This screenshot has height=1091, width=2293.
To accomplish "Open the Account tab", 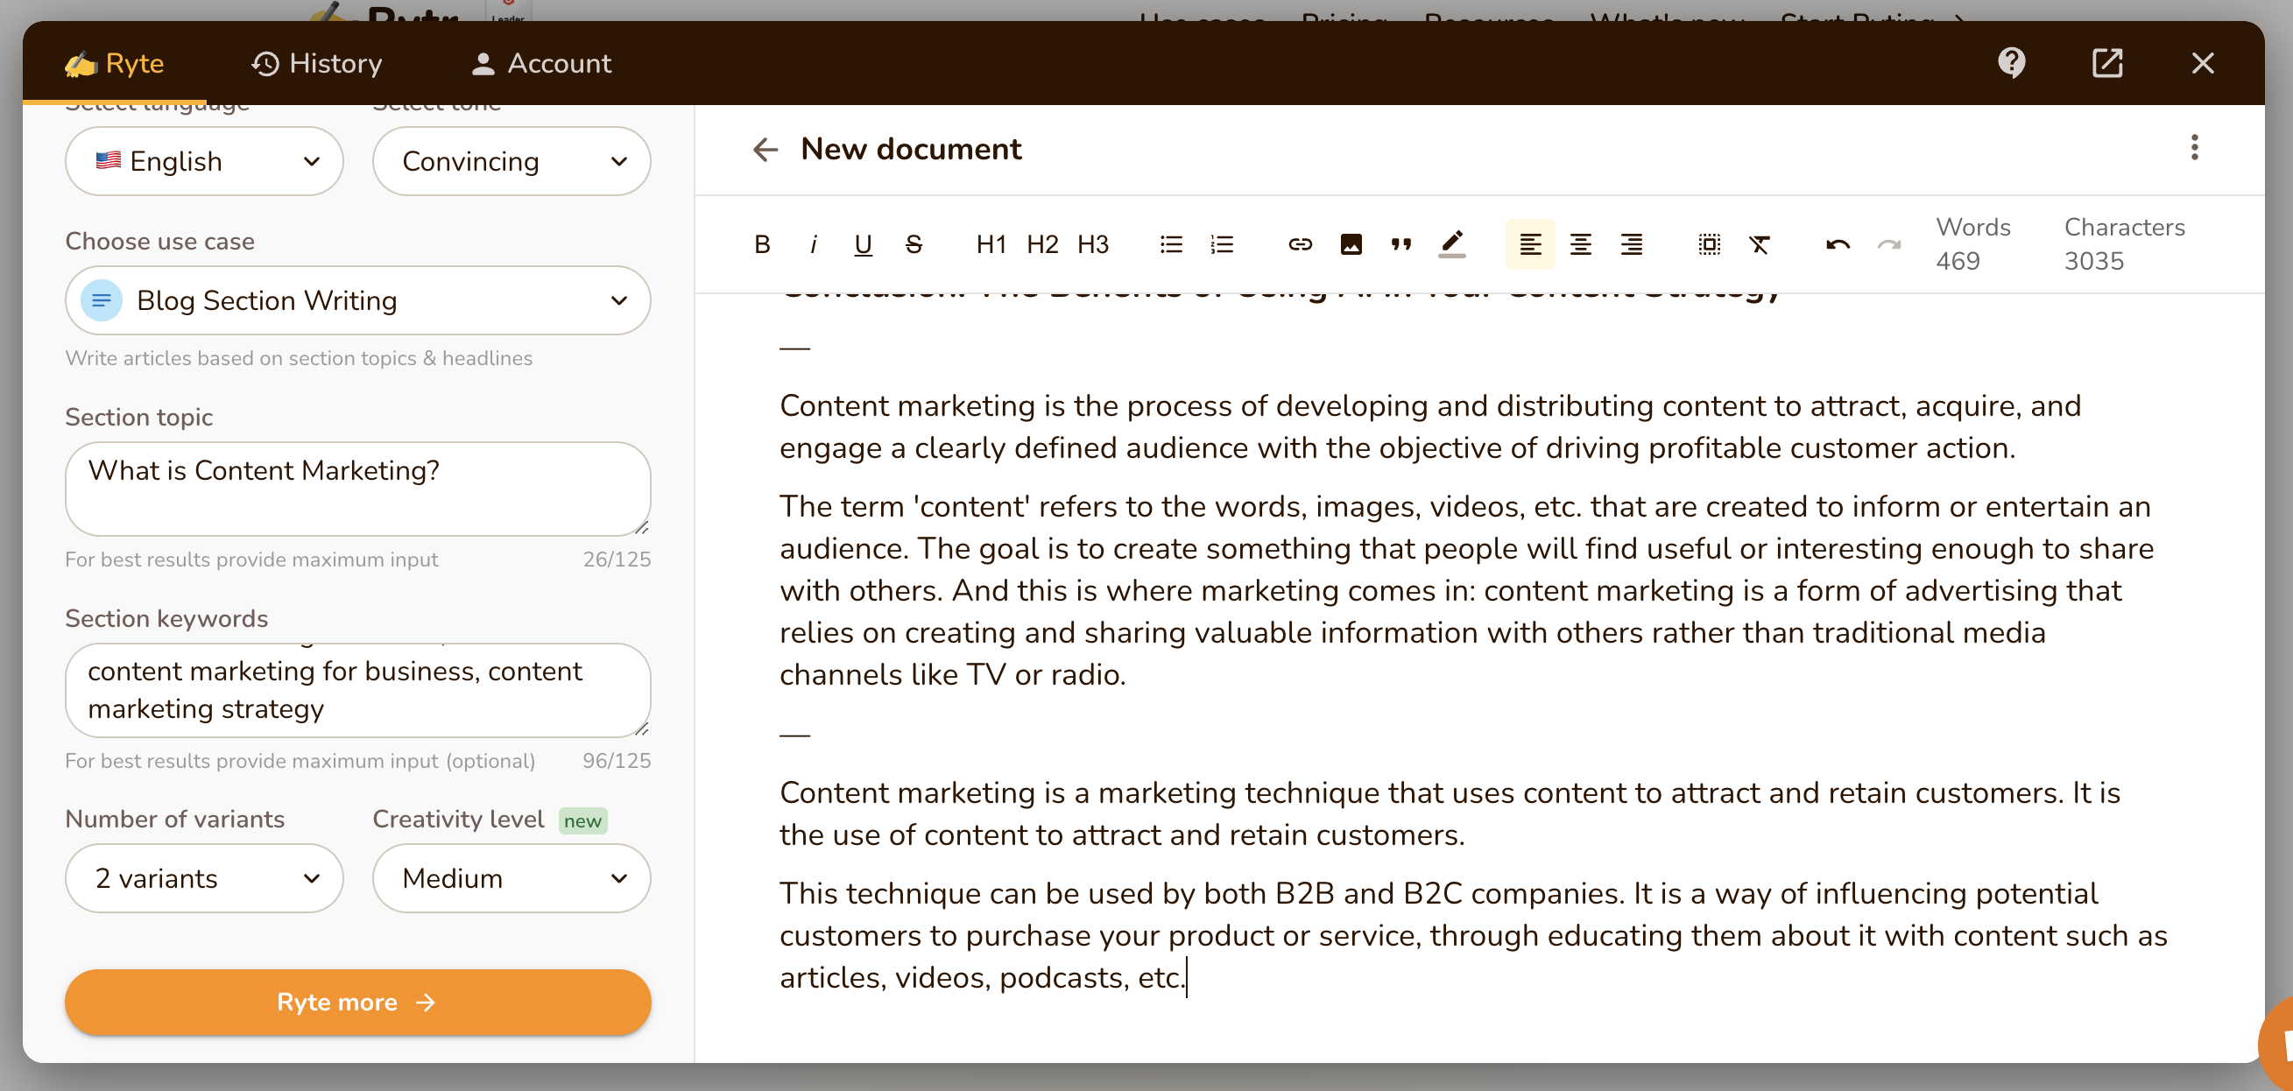I will tap(540, 63).
